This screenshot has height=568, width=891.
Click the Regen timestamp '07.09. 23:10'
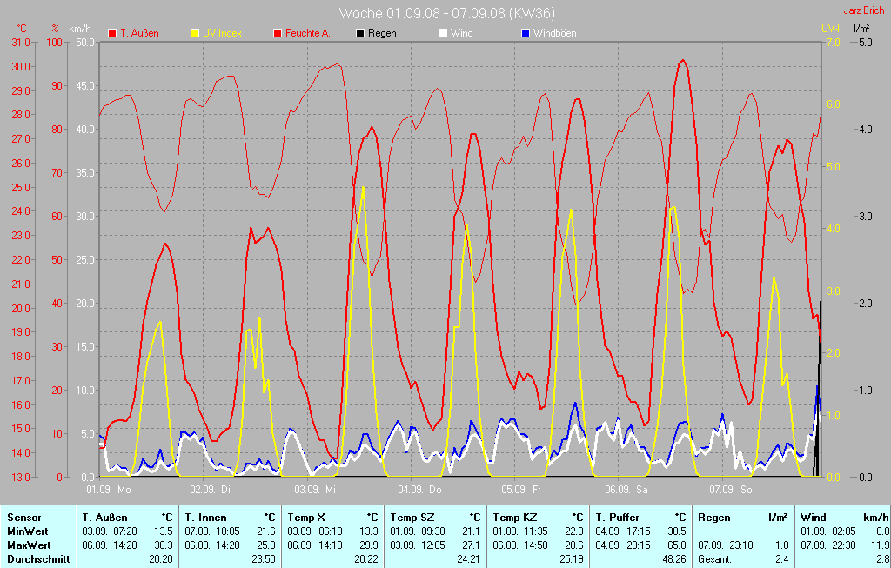pos(726,545)
